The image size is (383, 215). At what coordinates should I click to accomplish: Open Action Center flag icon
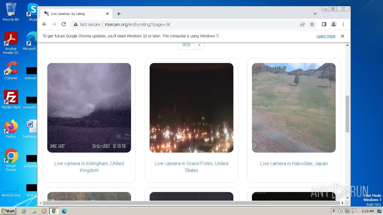[354, 211]
